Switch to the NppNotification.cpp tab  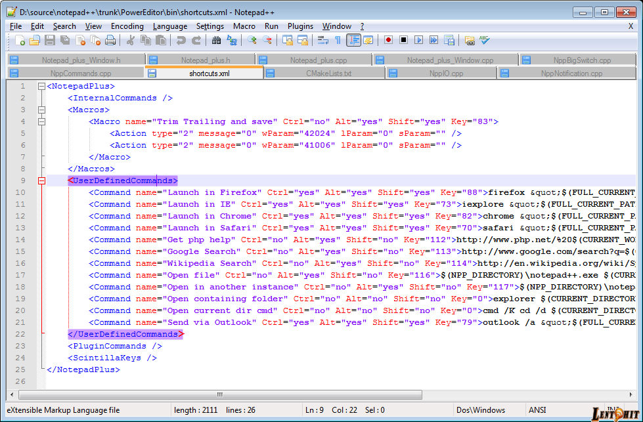click(x=567, y=74)
